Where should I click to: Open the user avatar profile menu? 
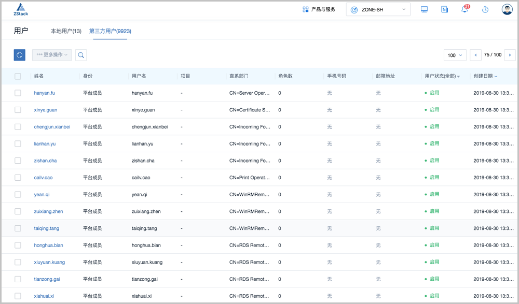(507, 10)
